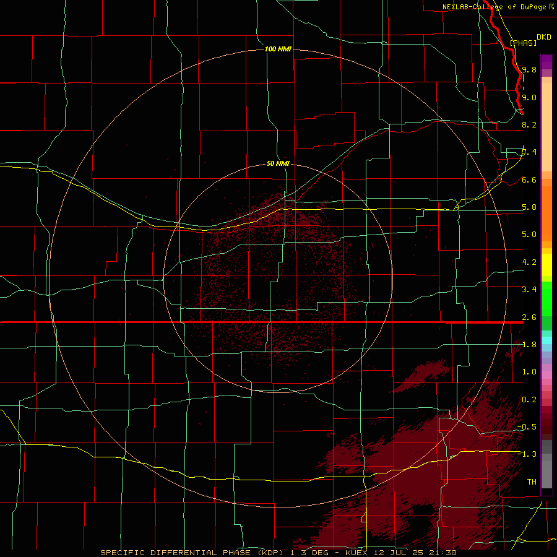Click the -1.3 value on the color scale
The image size is (557, 557).
pos(527,454)
